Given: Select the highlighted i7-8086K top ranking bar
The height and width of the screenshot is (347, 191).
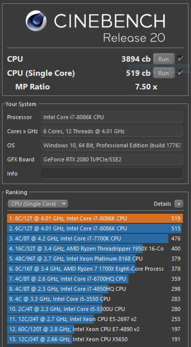Looking at the screenshot, I should [x=93, y=218].
